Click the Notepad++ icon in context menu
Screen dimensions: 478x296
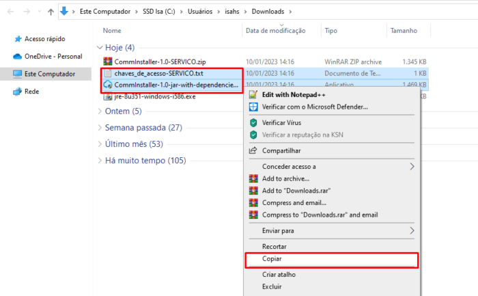click(x=253, y=94)
